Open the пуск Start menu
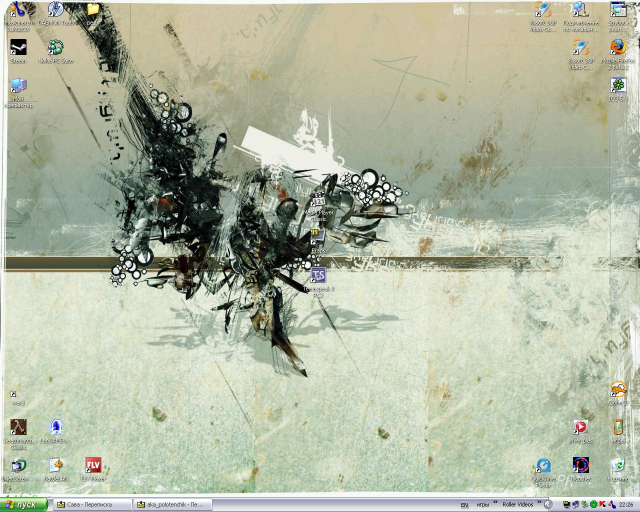The height and width of the screenshot is (512, 640). pyautogui.click(x=23, y=504)
